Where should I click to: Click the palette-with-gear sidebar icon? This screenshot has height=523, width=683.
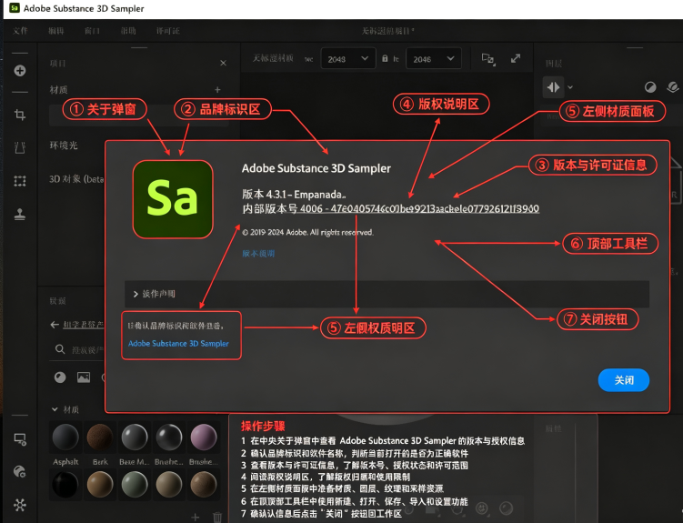pyautogui.click(x=20, y=472)
